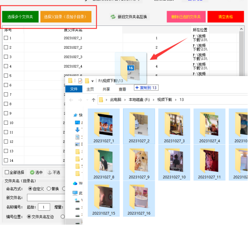Click table cell 20231027_1 in 原文件夹名 column
This screenshot has height=225, width=248.
tap(73, 38)
